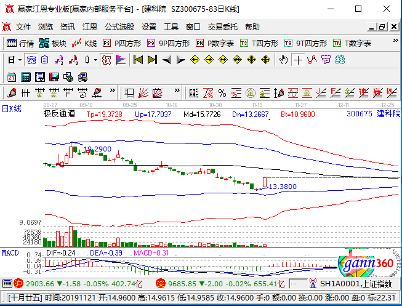Jump to the last K-line bar icon
Screen dimensions: 402x306
pyautogui.click(x=152, y=60)
